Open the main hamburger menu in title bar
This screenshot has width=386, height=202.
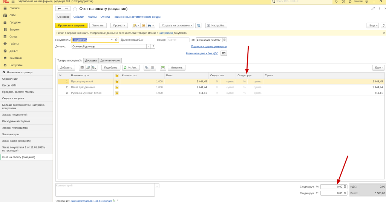pos(13,2)
